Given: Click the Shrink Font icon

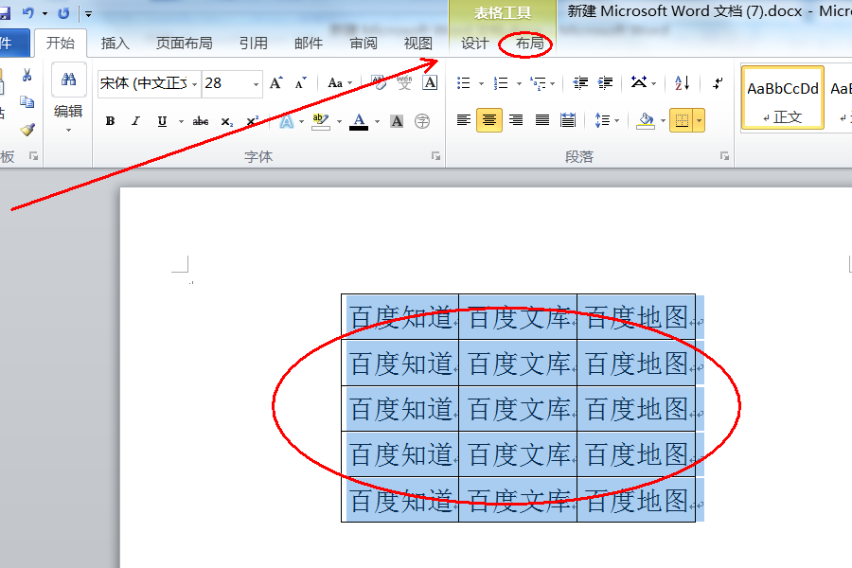Looking at the screenshot, I should tap(300, 83).
